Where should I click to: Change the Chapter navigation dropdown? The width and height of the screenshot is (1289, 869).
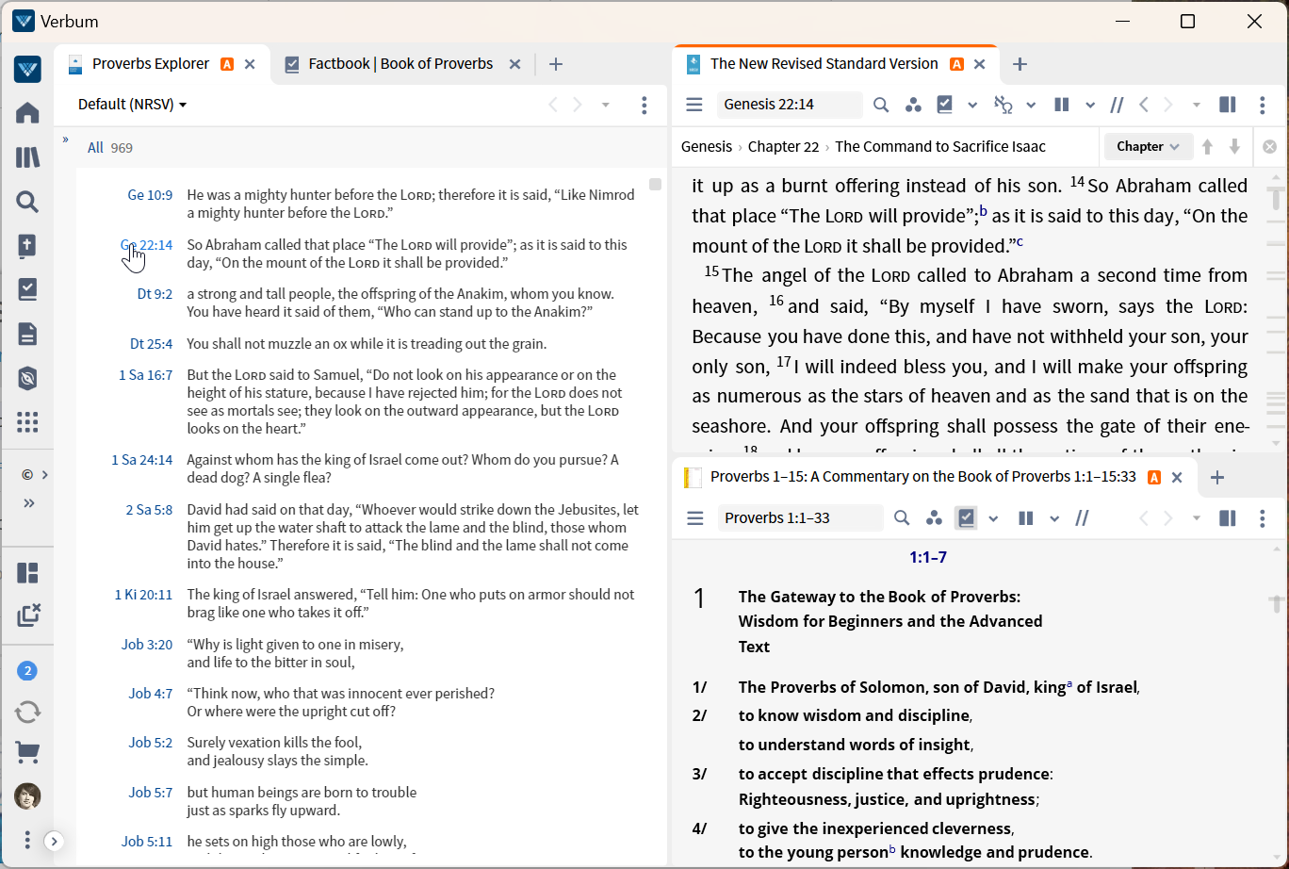tap(1148, 146)
